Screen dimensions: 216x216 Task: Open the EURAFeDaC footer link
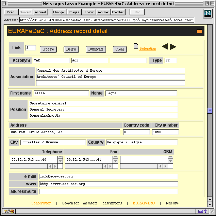click(x=144, y=203)
